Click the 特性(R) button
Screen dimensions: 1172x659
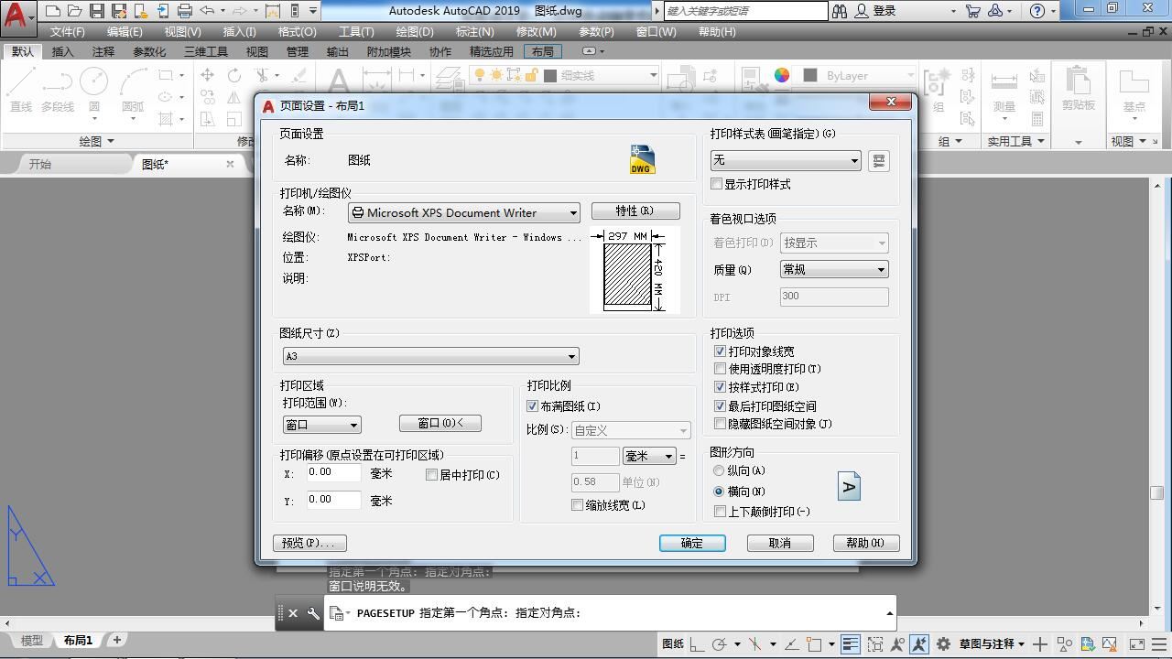click(635, 211)
